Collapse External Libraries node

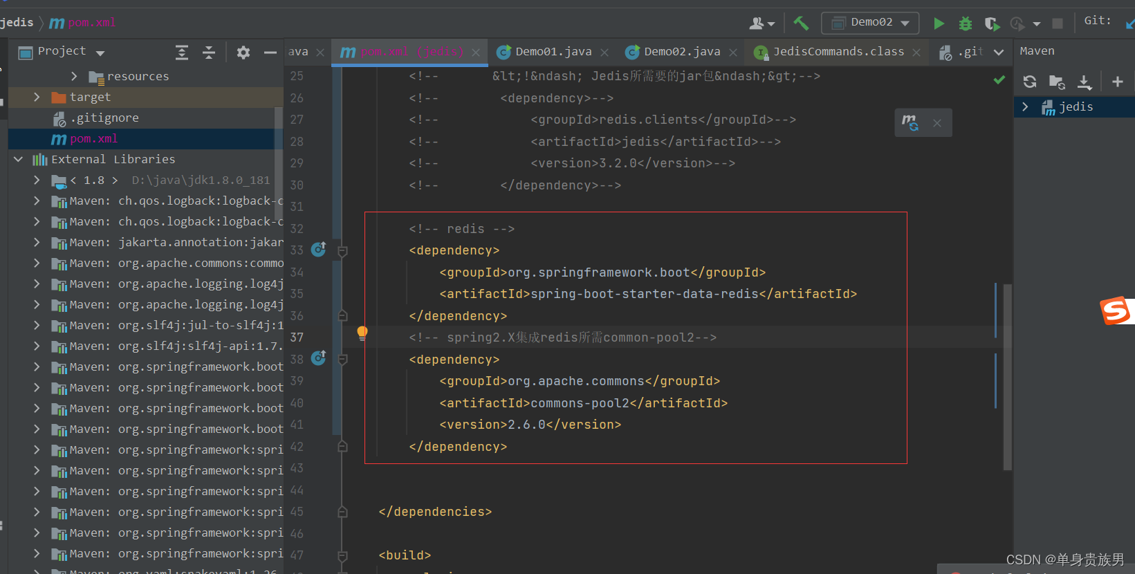point(18,159)
